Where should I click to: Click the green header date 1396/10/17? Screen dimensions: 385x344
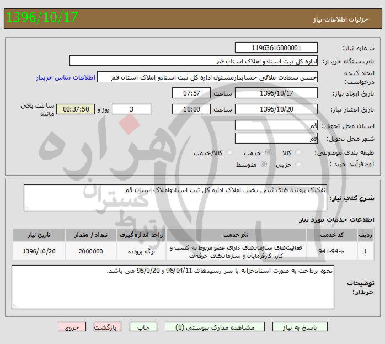[42, 17]
